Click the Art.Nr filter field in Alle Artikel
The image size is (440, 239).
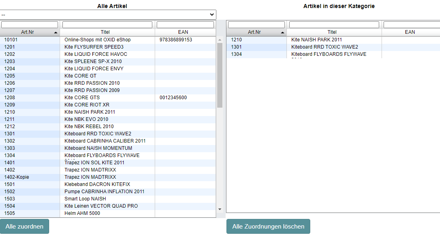[x=29, y=25]
